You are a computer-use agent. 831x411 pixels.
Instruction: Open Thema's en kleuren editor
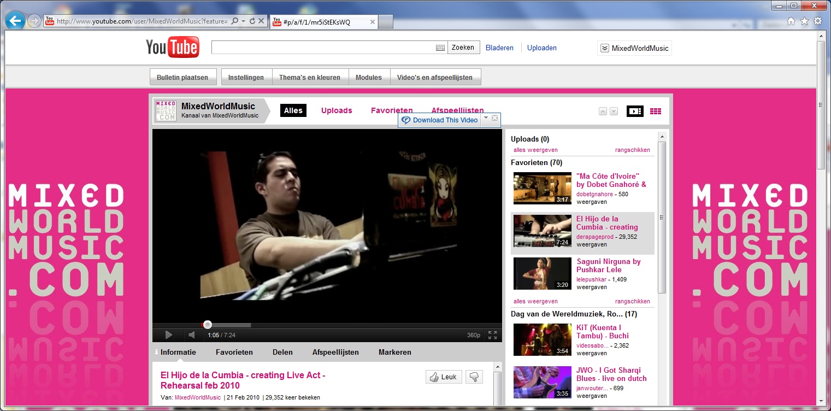(310, 78)
